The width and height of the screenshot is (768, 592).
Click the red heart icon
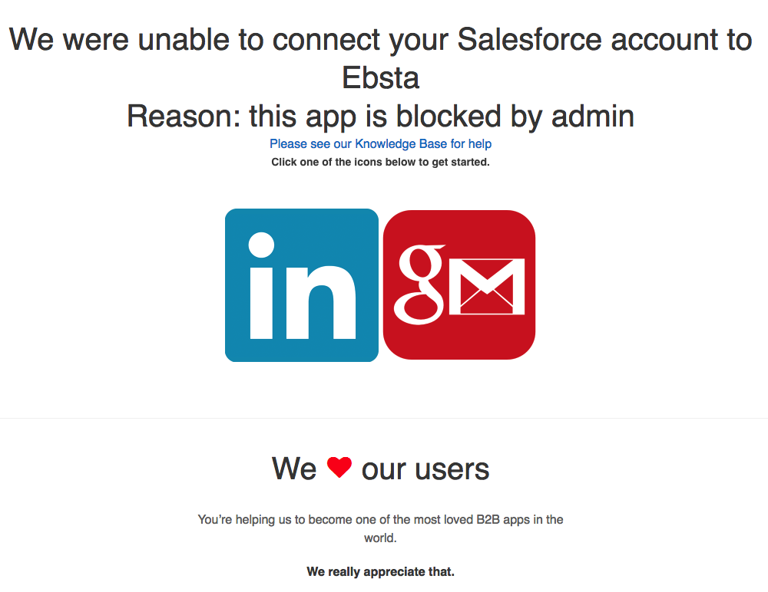(x=339, y=467)
